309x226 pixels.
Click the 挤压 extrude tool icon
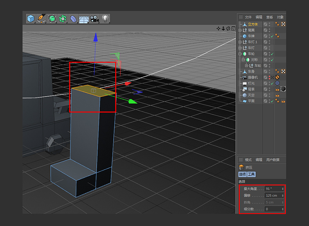pos(241,167)
